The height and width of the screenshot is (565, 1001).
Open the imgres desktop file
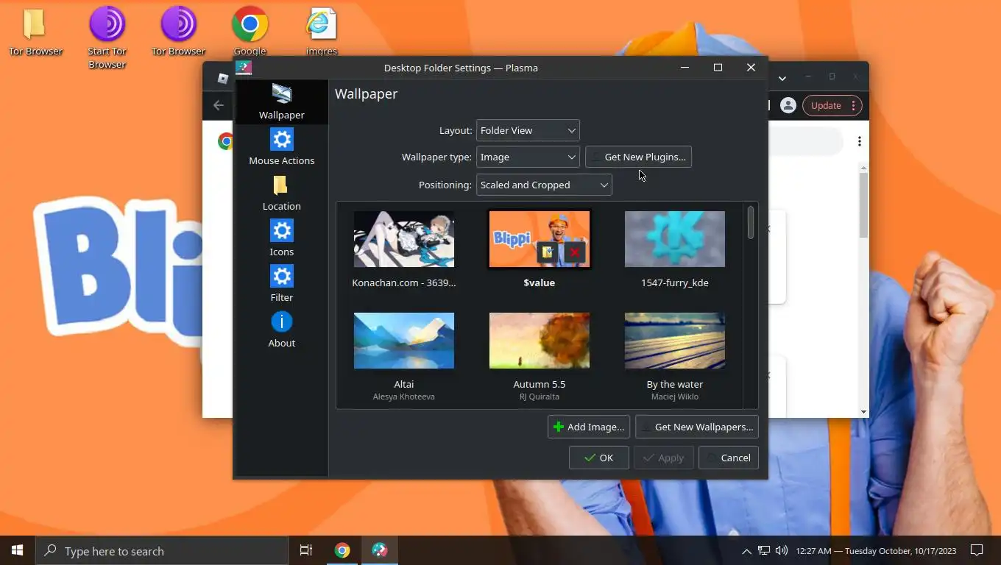point(321,32)
